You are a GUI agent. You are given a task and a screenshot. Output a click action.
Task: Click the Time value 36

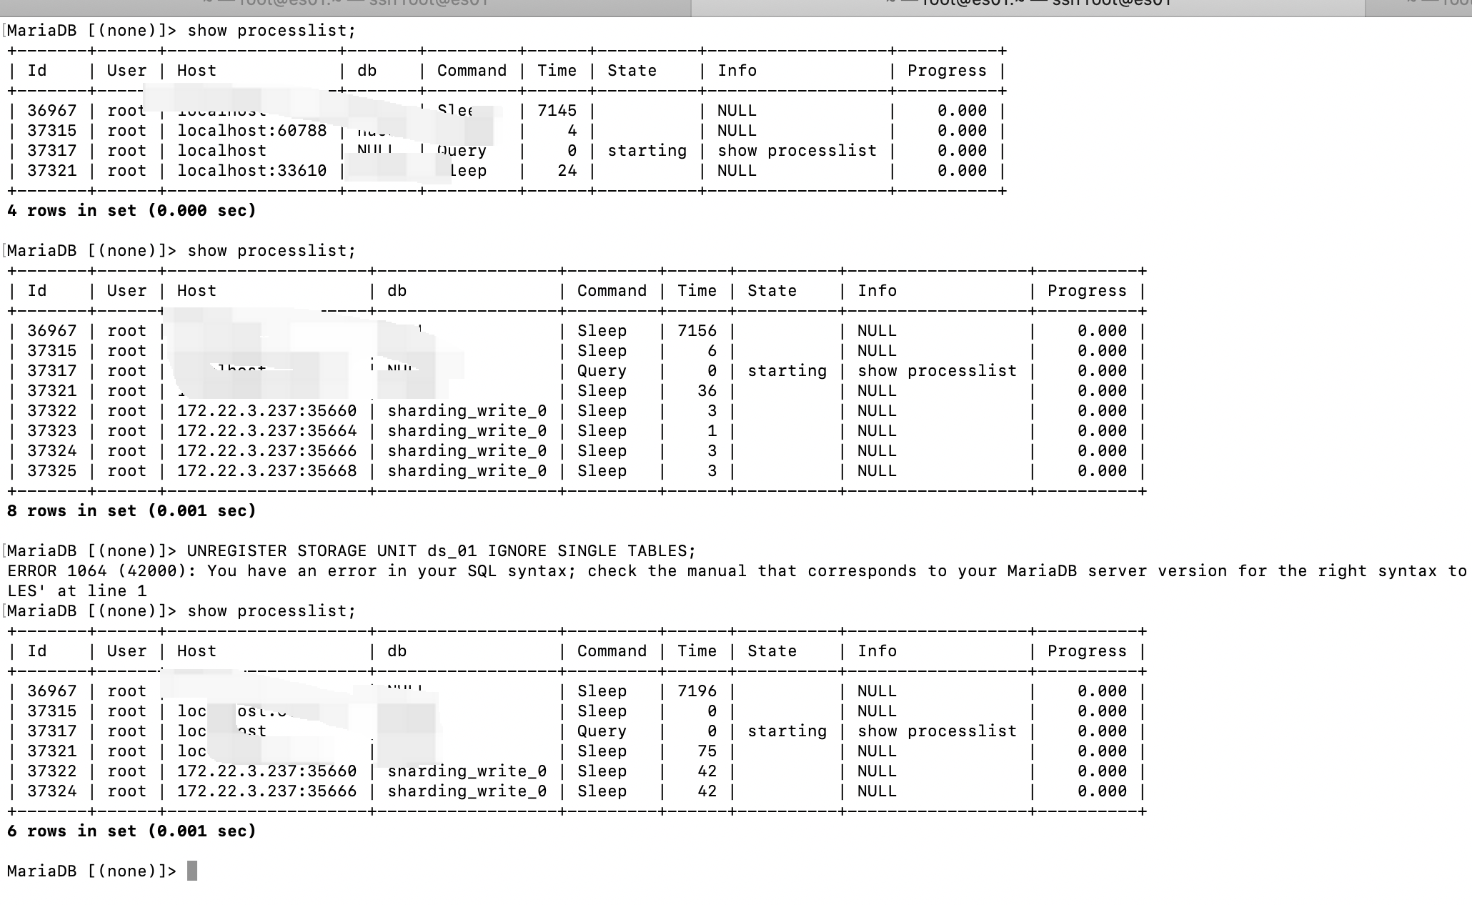[707, 391]
